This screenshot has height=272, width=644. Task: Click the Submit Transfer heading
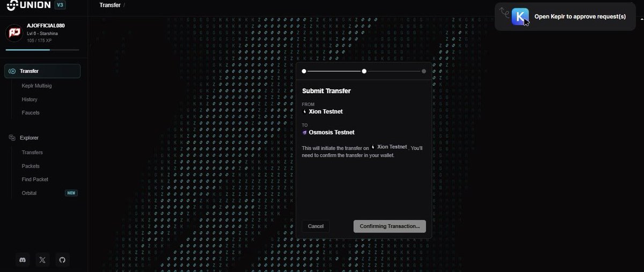tap(326, 91)
